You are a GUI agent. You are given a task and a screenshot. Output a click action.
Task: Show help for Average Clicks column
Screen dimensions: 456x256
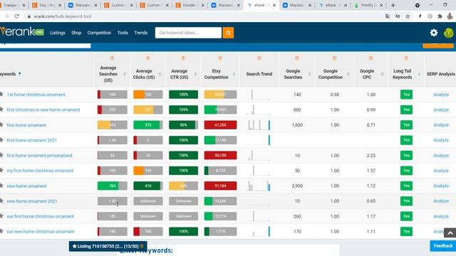[x=147, y=58]
